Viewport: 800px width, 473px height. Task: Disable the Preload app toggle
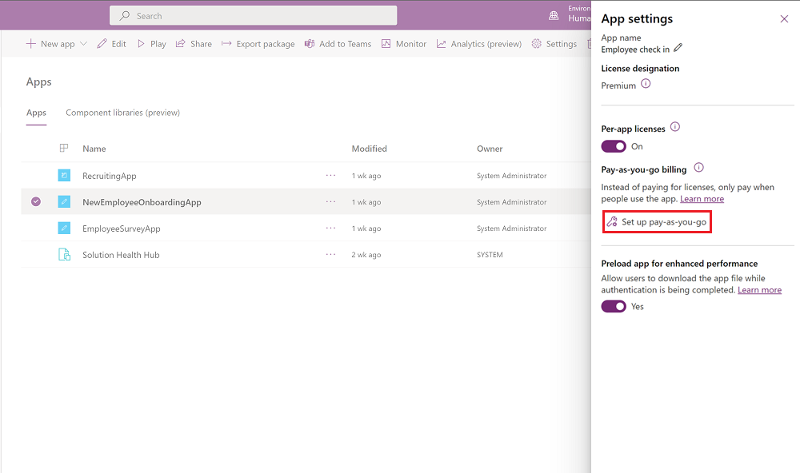613,306
